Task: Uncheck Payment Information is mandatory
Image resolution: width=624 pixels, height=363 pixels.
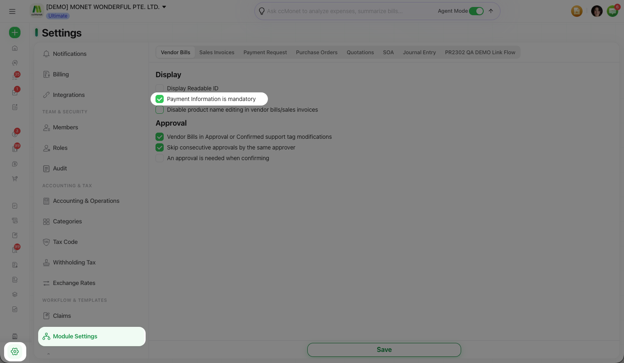Action: click(160, 99)
